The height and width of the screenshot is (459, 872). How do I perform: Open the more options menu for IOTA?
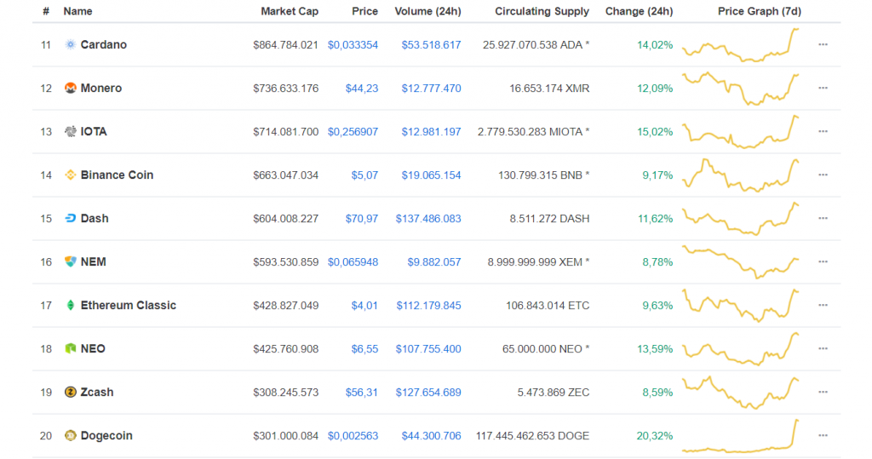[823, 131]
